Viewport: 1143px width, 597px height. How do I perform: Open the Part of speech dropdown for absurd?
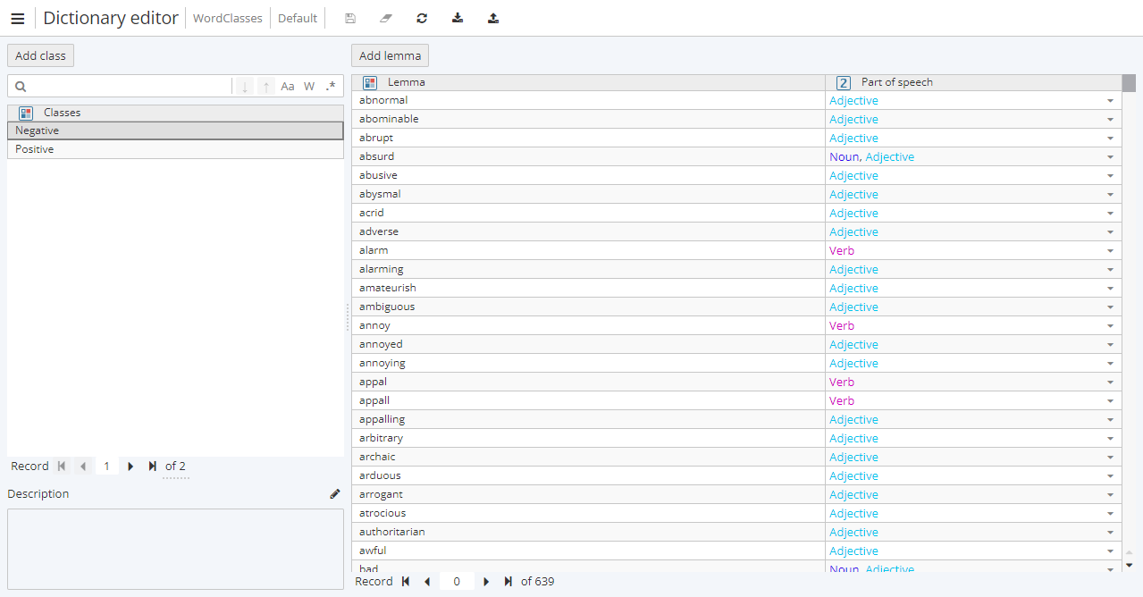point(1111,156)
